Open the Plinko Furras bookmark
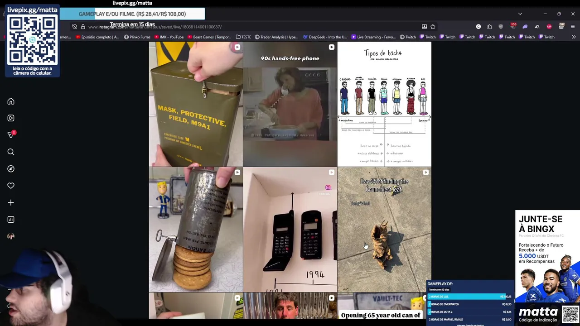The width and height of the screenshot is (580, 326). click(x=137, y=37)
